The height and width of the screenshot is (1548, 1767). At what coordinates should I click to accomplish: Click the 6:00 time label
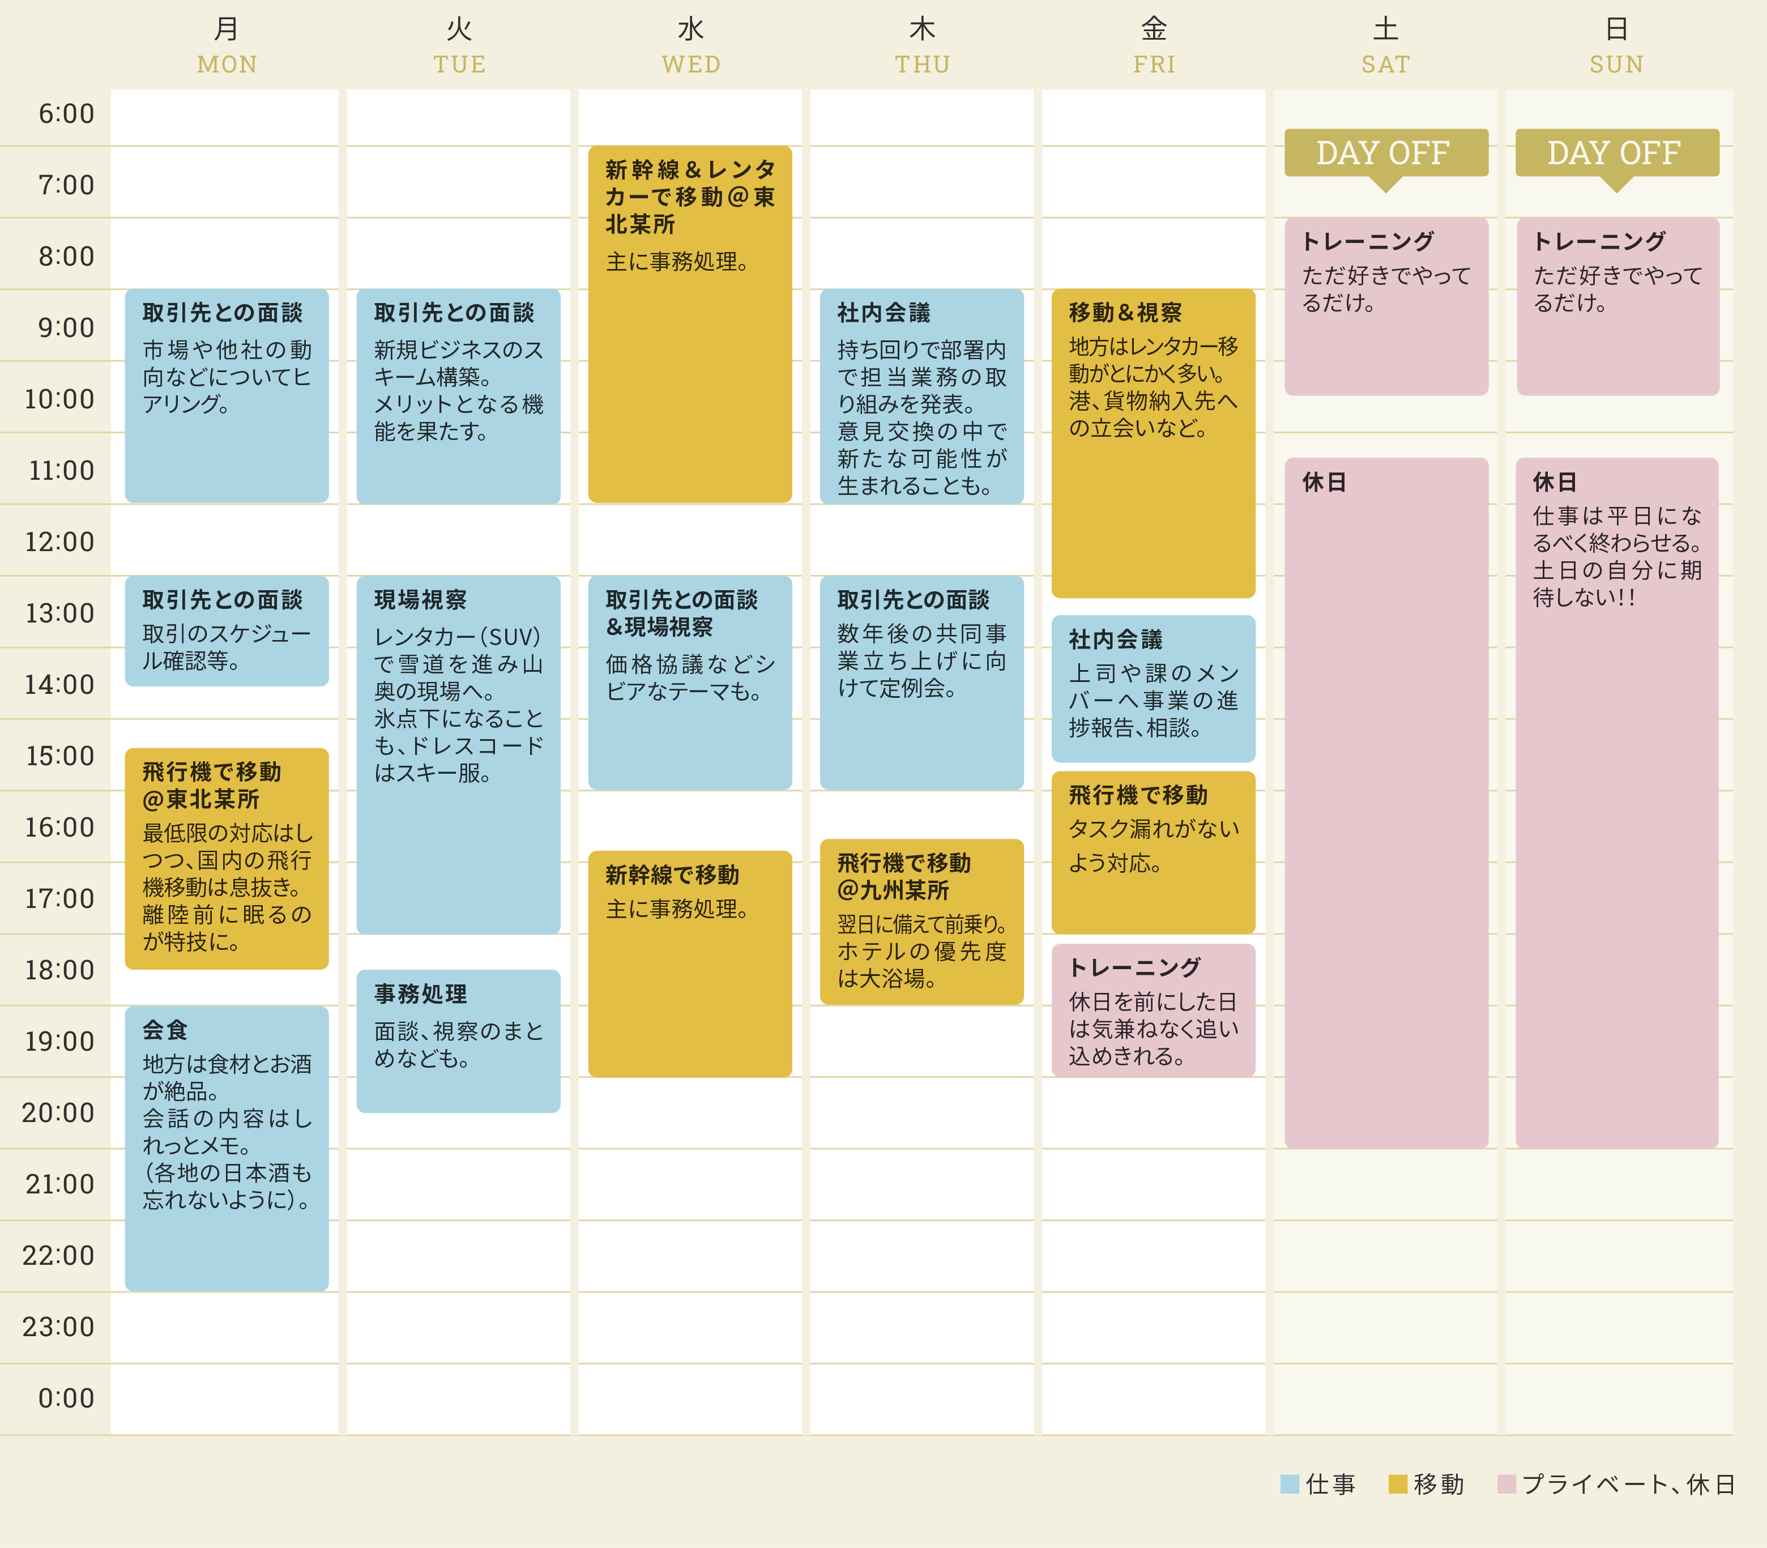(66, 113)
